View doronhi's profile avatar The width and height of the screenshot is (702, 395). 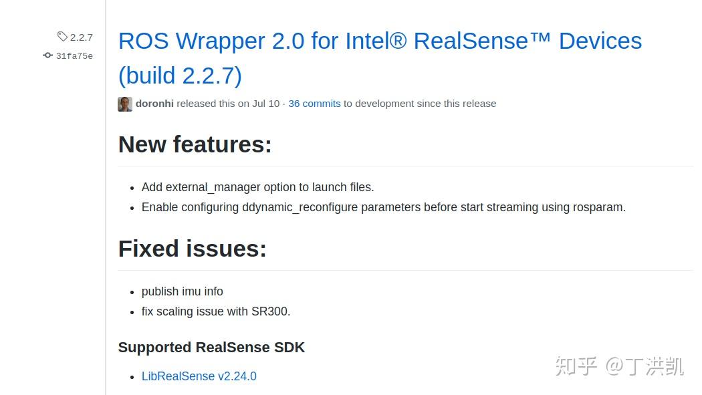(x=124, y=104)
